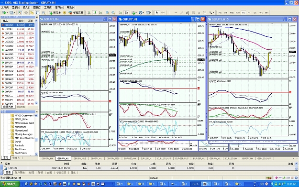The height and width of the screenshot is (187, 299).
Task: Open the 文件(F) File menu
Action: pos(5,8)
